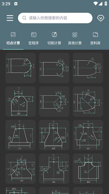The width and height of the screenshot is (109, 194).
Task: Open the 资料库 folder icon
Action: (95, 35)
